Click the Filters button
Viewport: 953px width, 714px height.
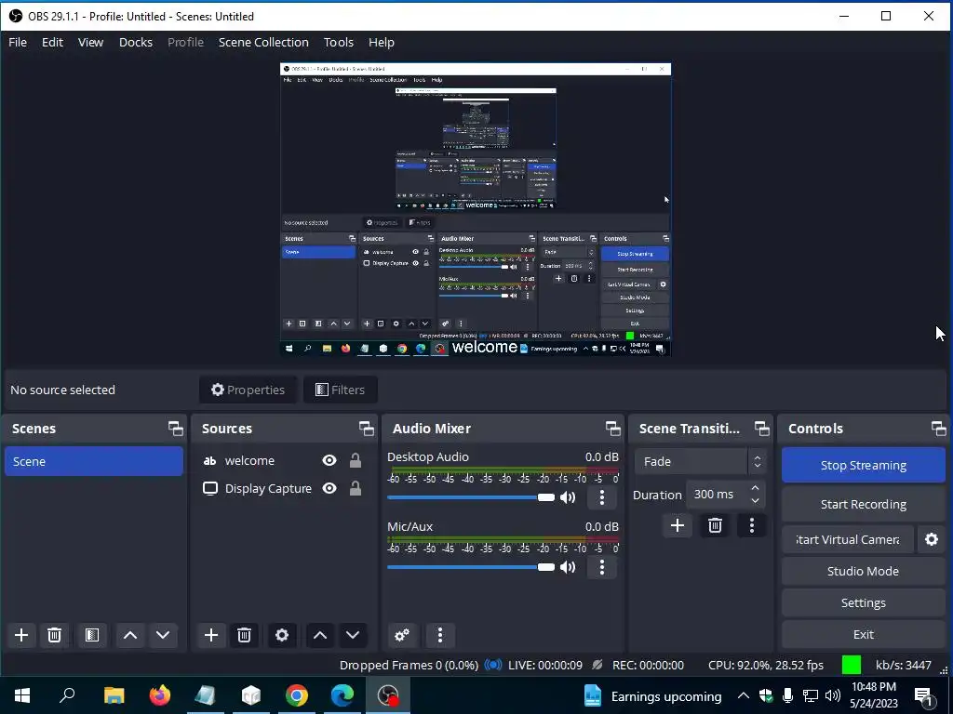click(341, 390)
